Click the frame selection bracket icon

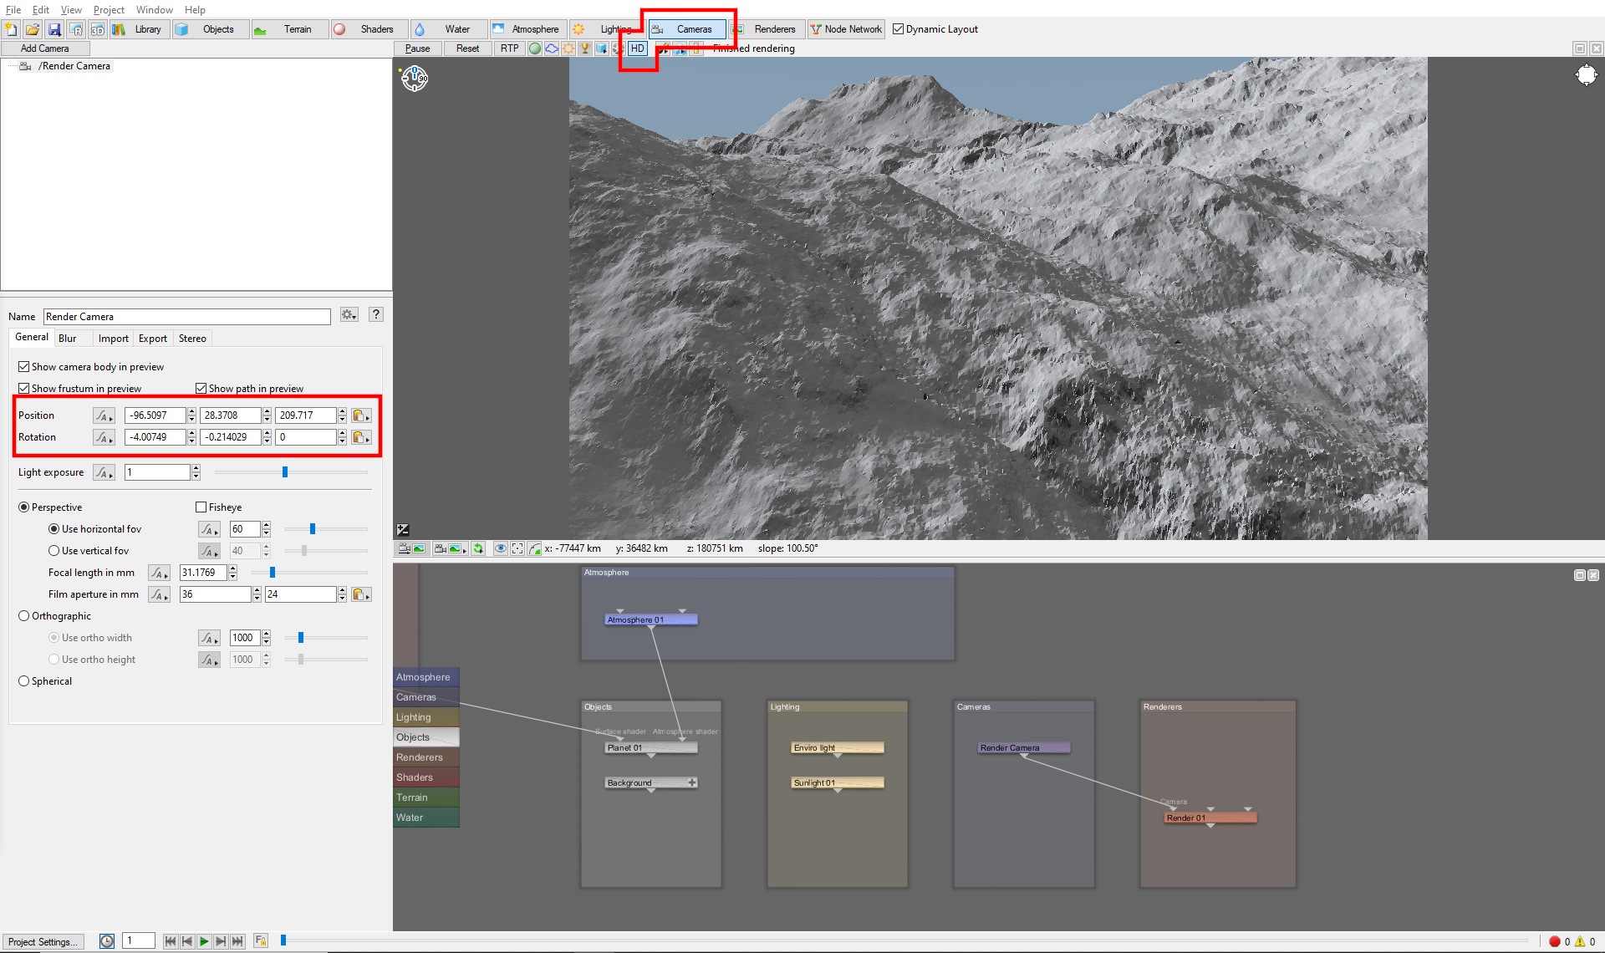point(517,548)
